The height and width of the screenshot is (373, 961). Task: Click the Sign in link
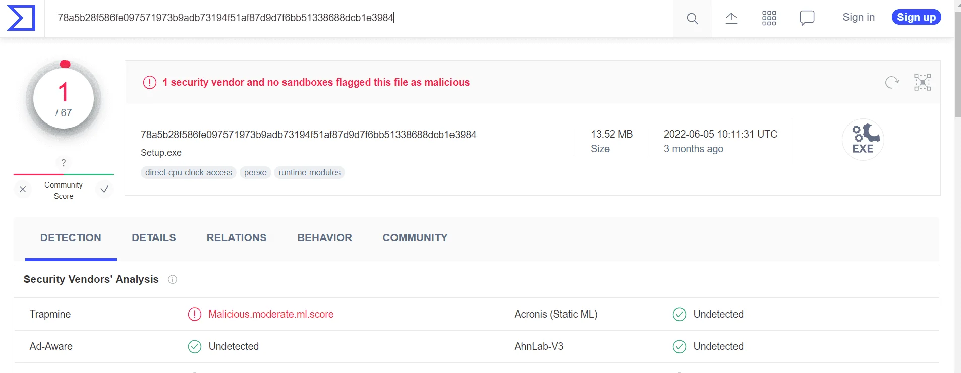pyautogui.click(x=859, y=17)
